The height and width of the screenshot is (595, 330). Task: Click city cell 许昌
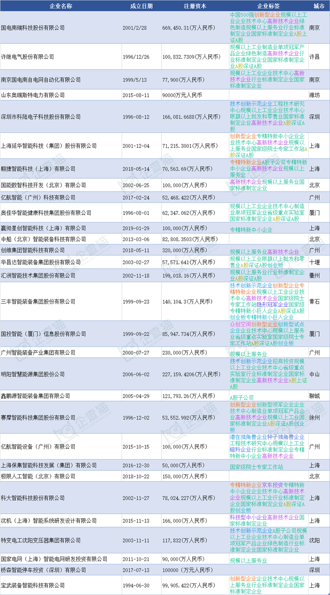(314, 57)
